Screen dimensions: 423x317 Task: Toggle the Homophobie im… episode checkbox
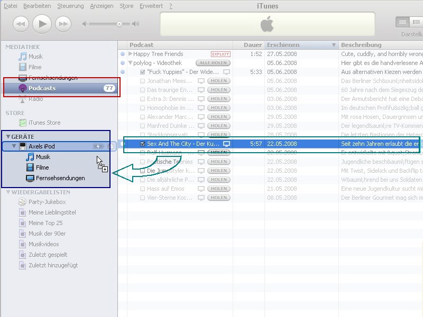pyautogui.click(x=142, y=108)
